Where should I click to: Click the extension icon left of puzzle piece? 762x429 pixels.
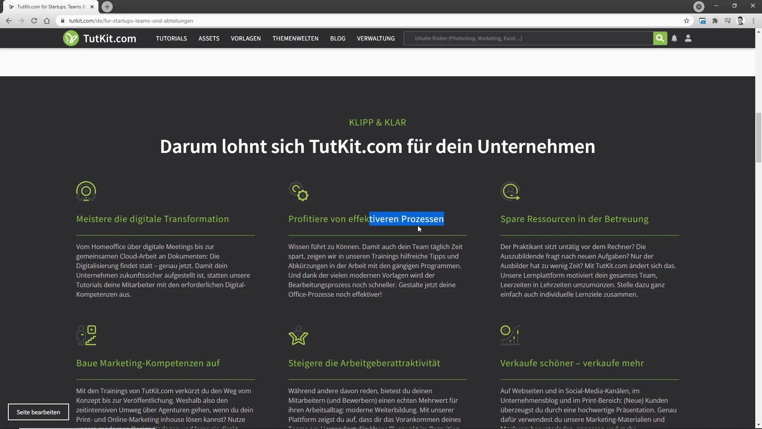click(702, 21)
